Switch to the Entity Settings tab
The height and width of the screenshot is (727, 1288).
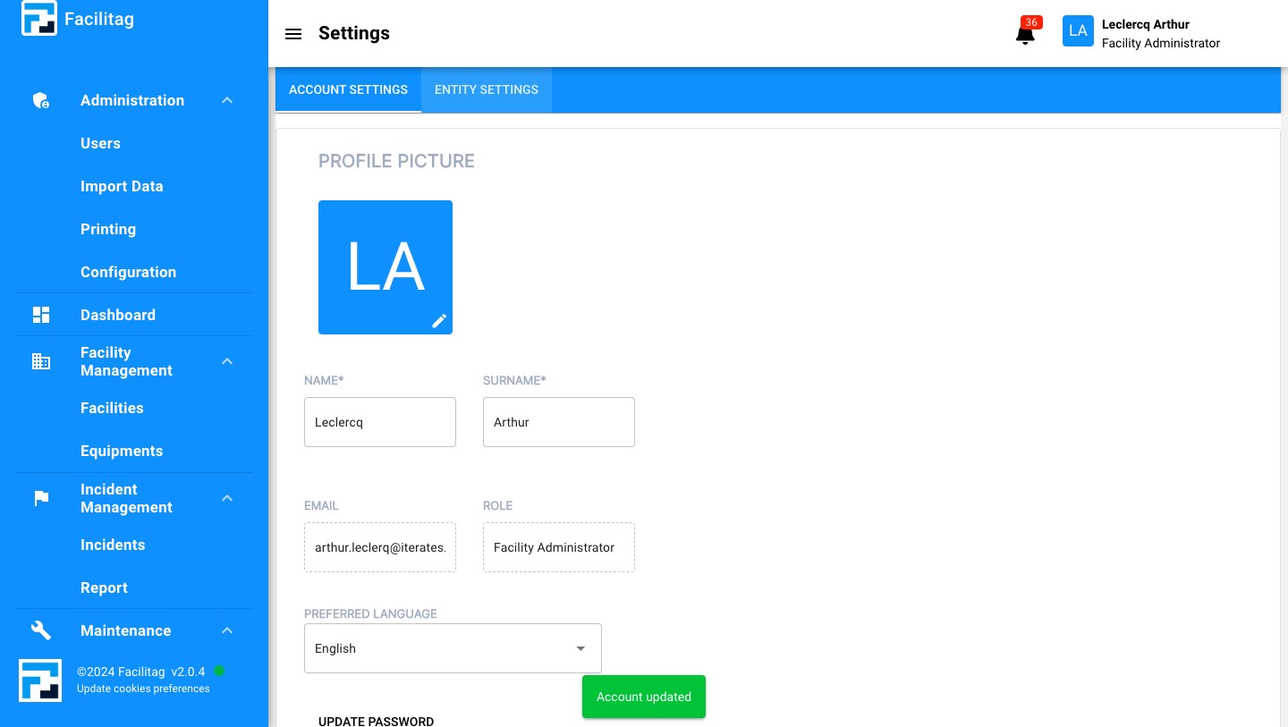486,90
